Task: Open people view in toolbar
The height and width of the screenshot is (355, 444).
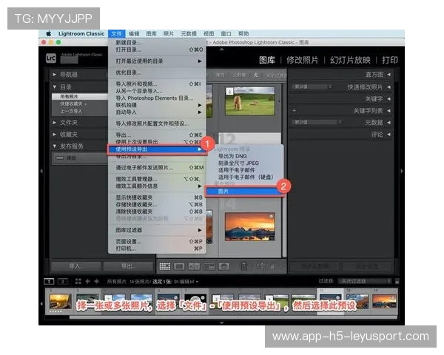Action: pos(223,266)
